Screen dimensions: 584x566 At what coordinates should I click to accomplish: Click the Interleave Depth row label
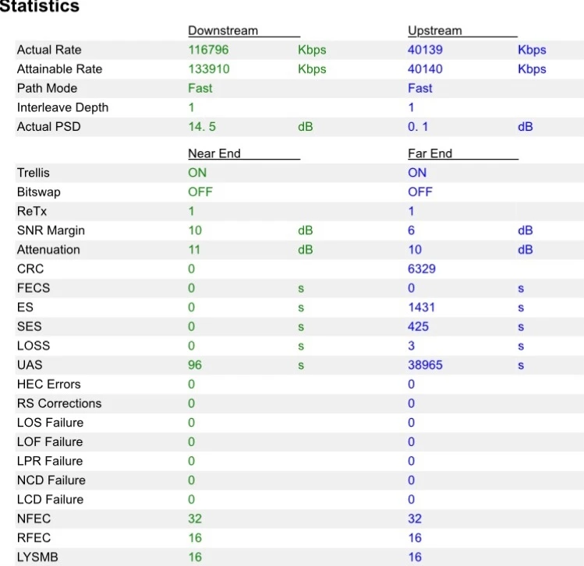(x=62, y=107)
